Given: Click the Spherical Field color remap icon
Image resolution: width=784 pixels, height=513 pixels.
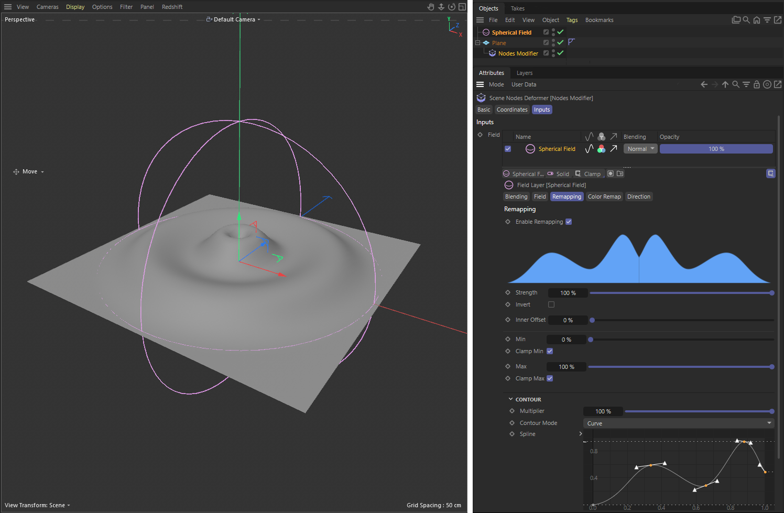Looking at the screenshot, I should [602, 149].
